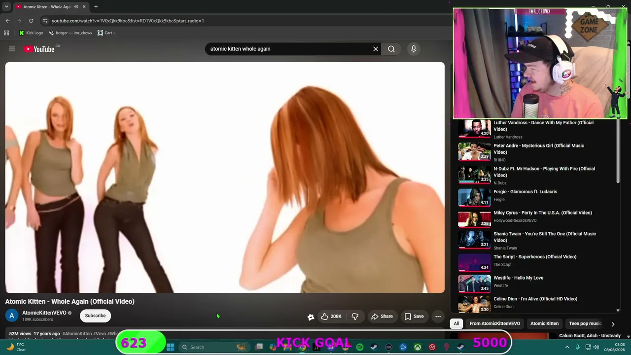Select the Teen pop music chip
Screen dimensions: 631x355
[585, 323]
